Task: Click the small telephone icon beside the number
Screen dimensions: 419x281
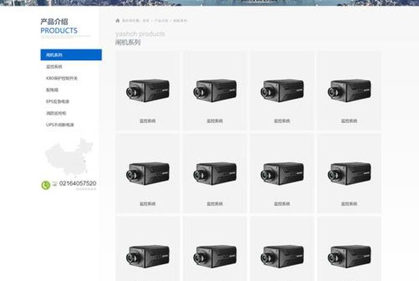Action: (54, 184)
